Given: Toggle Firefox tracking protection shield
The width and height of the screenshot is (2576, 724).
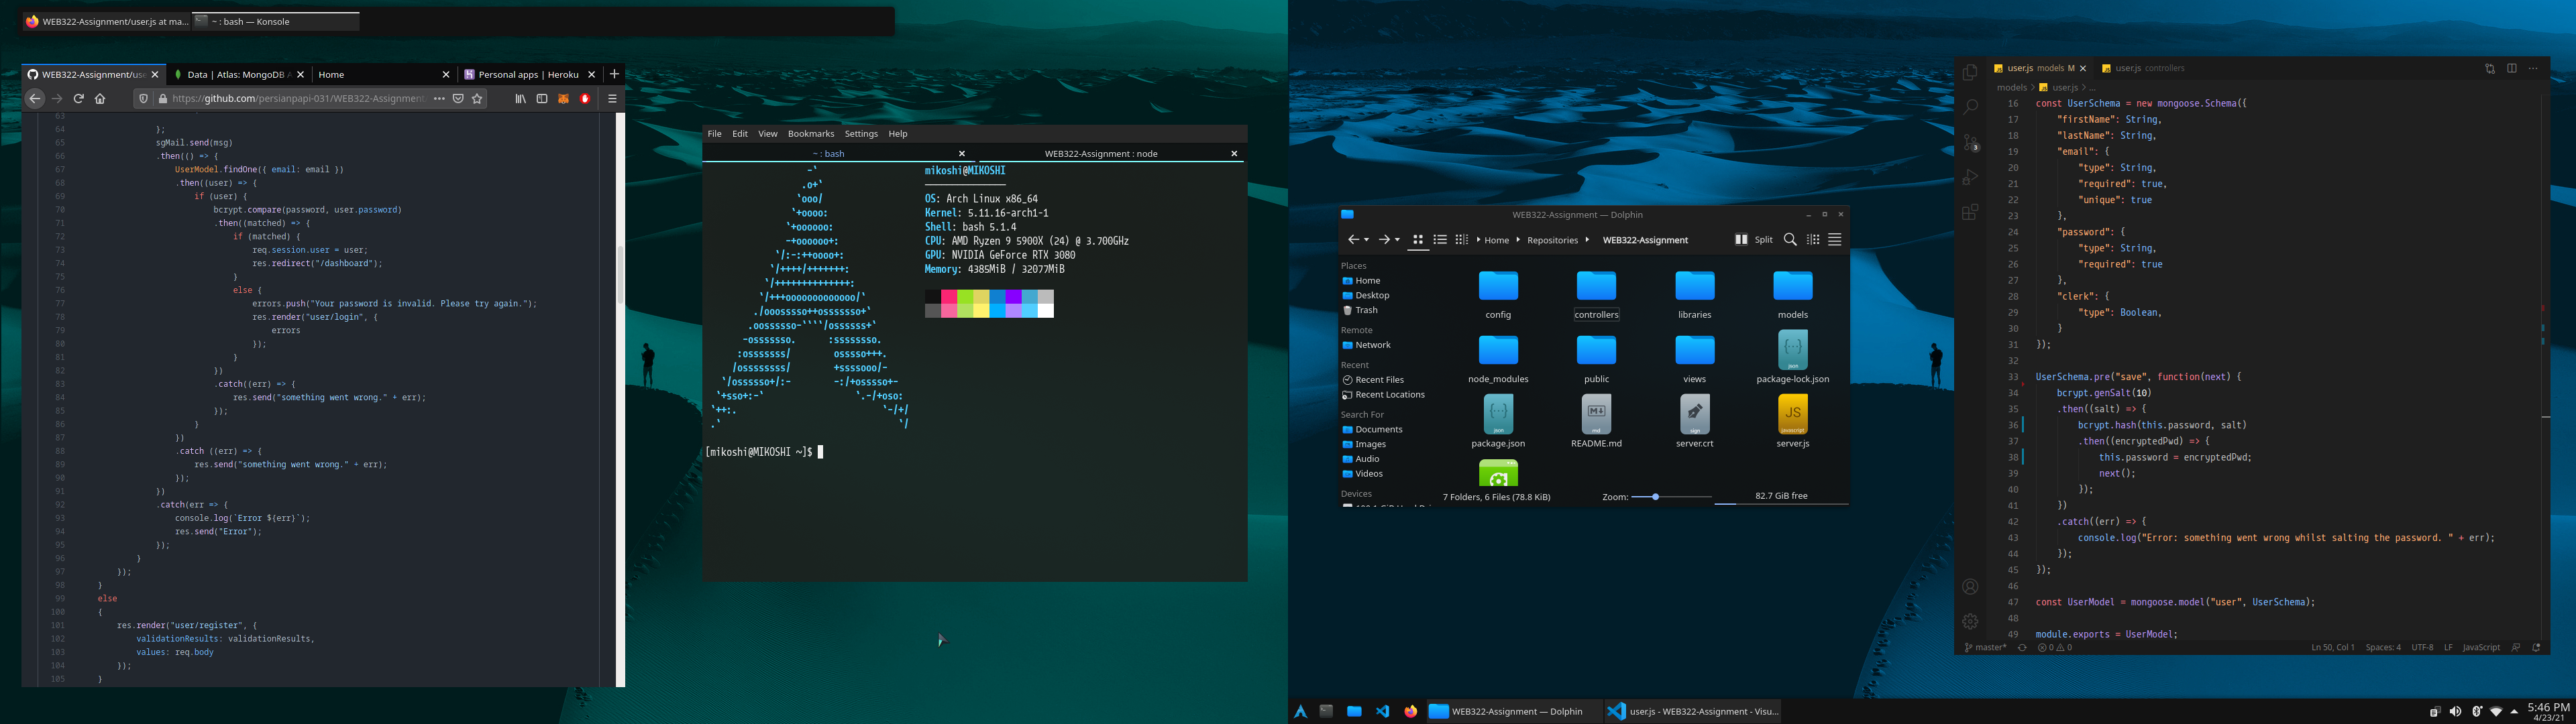Looking at the screenshot, I should point(143,98).
